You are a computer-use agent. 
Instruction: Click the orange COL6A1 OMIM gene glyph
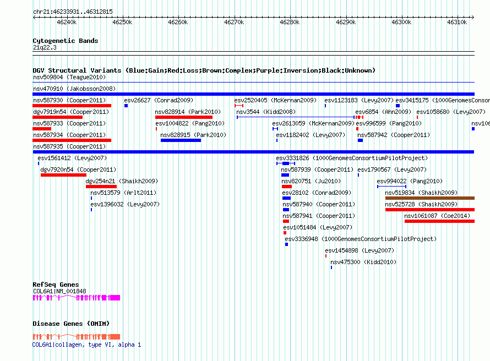click(76, 337)
